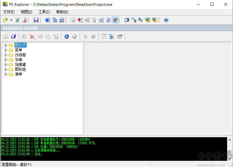Click the gear disassembler icon in toolbar
This screenshot has width=233, height=167.
pyautogui.click(x=127, y=20)
